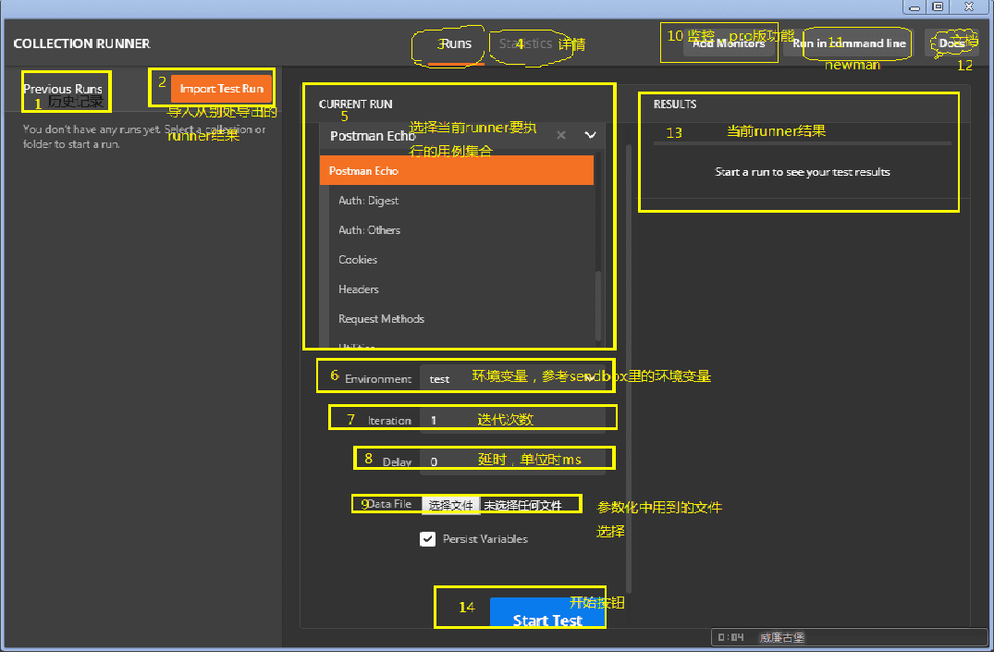Click the Current Run panel scrollbar
The image size is (994, 652).
click(x=629, y=368)
